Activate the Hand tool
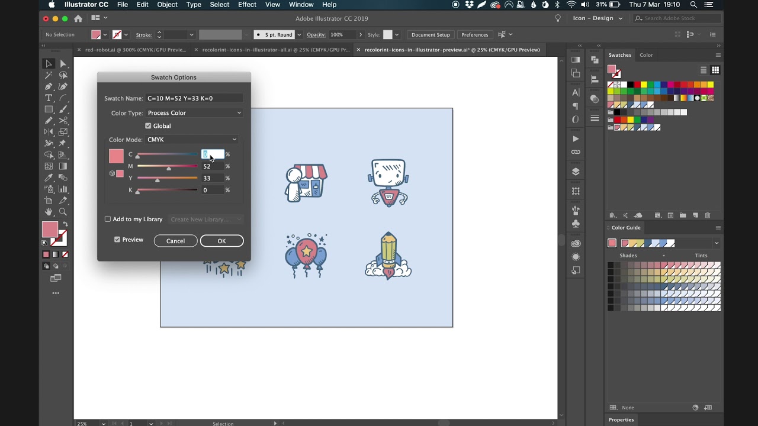758x426 pixels. coord(49,212)
